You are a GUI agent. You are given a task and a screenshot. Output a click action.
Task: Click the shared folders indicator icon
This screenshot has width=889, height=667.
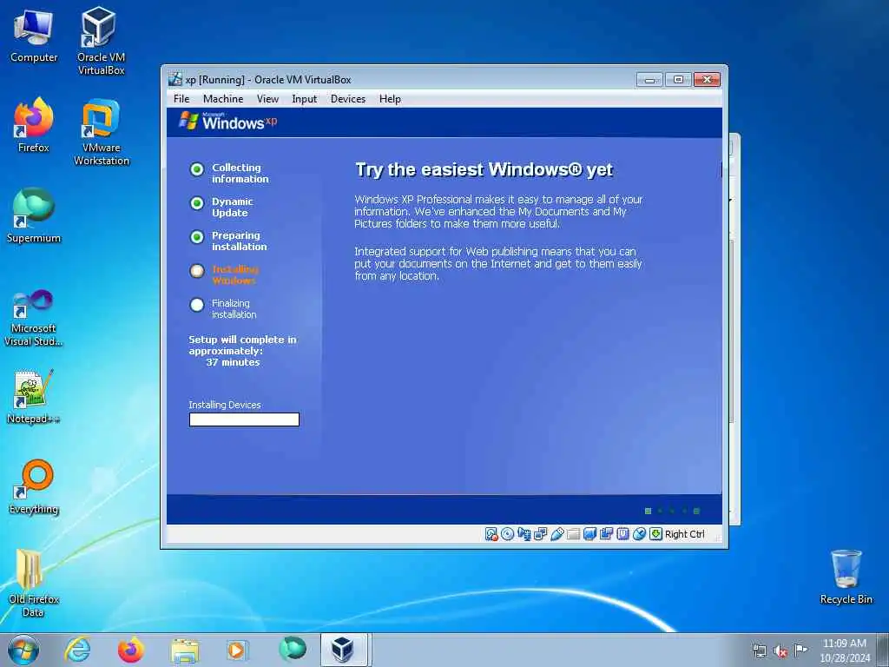pyautogui.click(x=573, y=534)
